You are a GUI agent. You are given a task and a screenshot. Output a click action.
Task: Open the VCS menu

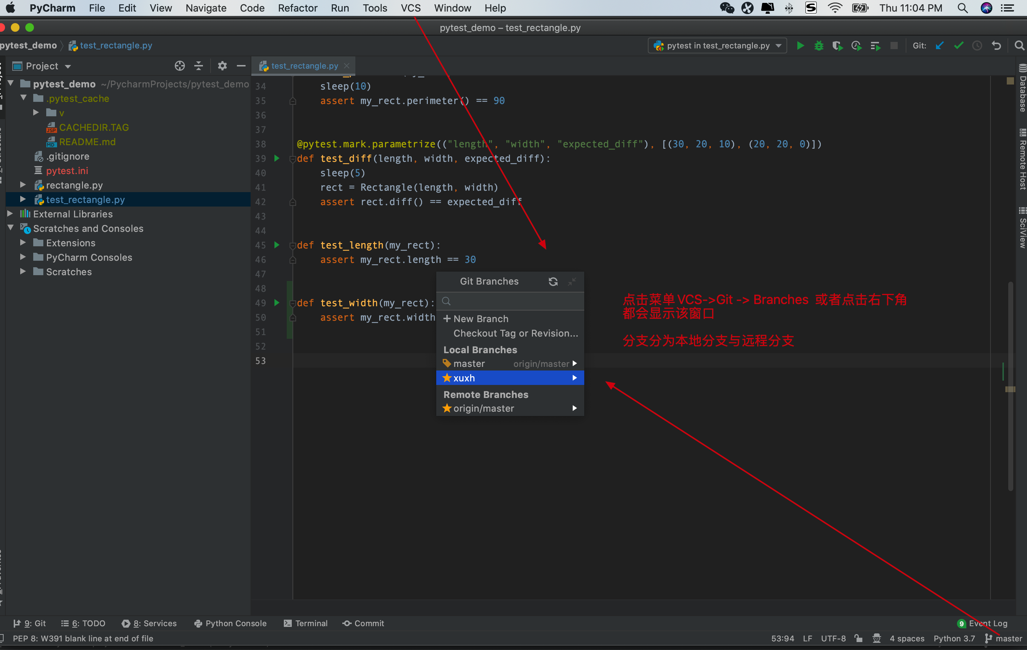(410, 8)
